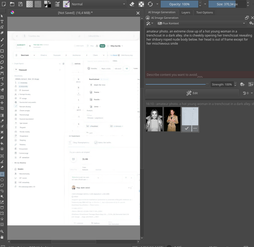Toggle eraser mode
This screenshot has height=247, width=254.
click(132, 4)
